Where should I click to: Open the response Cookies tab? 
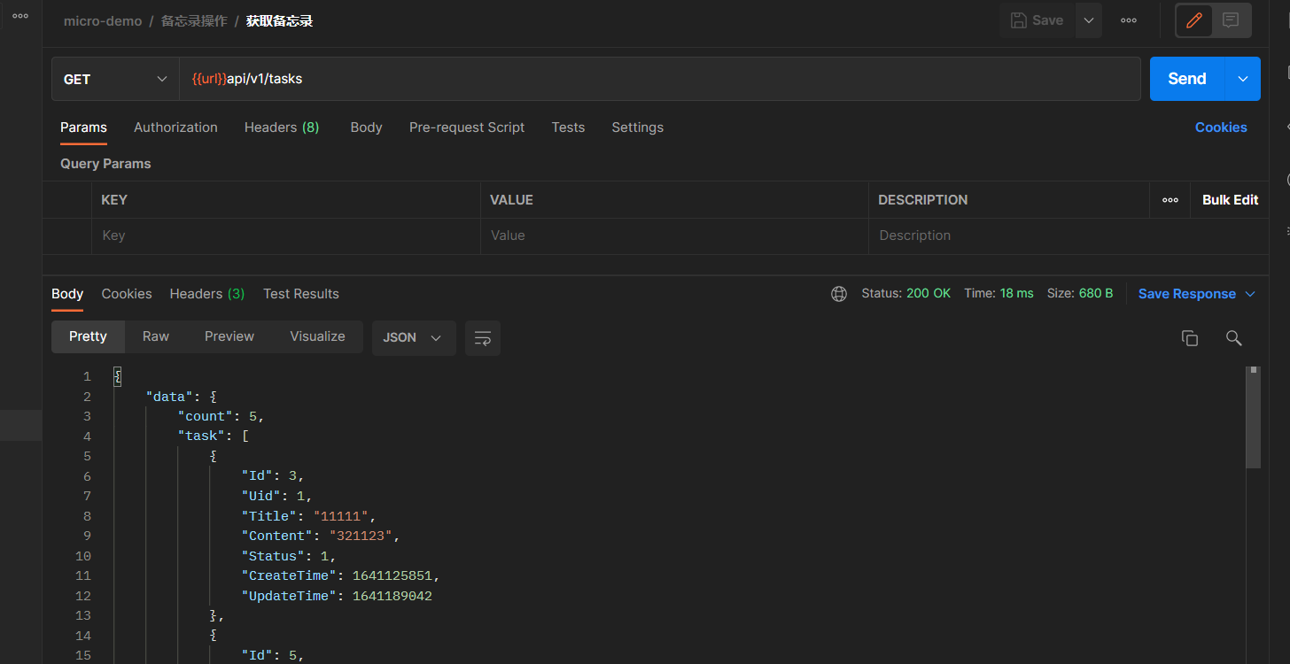[x=127, y=294]
